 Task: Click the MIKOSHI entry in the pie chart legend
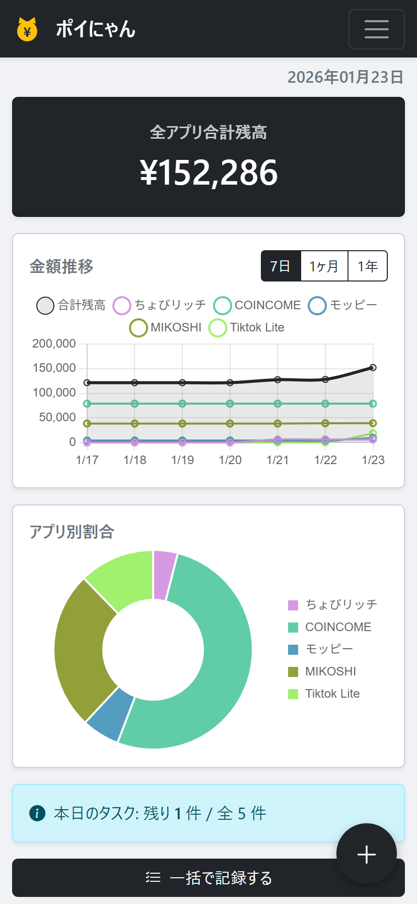[x=331, y=671]
